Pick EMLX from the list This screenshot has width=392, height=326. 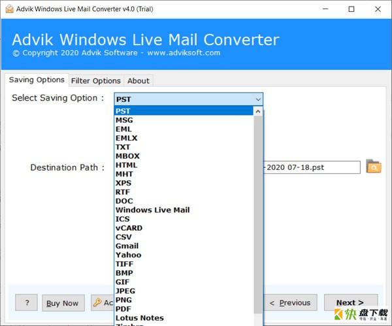(x=184, y=138)
